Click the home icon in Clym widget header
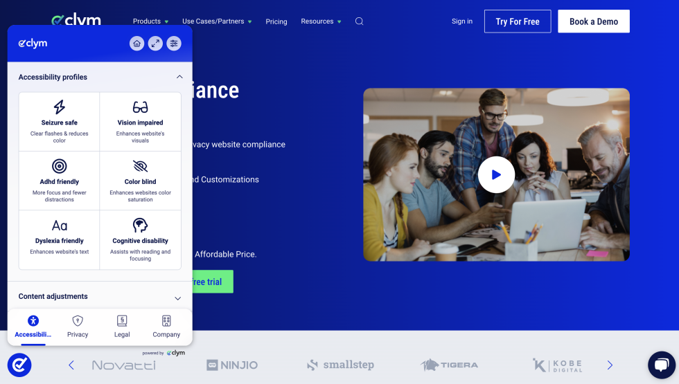Image resolution: width=679 pixels, height=384 pixels. click(x=137, y=44)
